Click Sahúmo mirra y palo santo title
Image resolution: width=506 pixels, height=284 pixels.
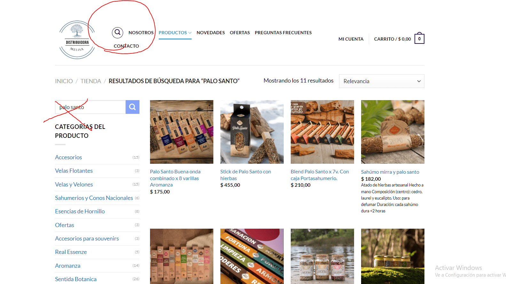[390, 172]
